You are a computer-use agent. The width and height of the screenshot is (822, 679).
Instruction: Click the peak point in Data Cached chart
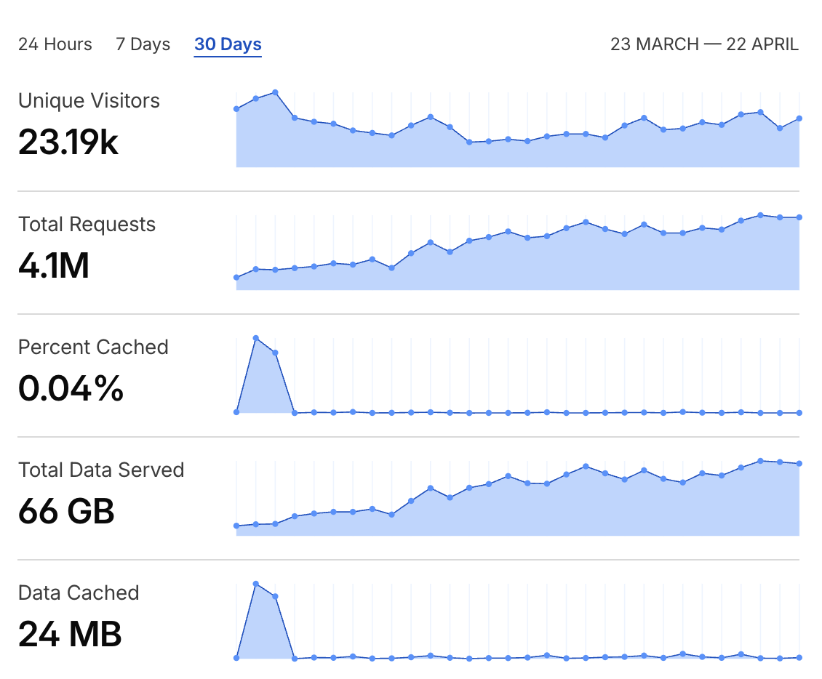[x=256, y=584]
